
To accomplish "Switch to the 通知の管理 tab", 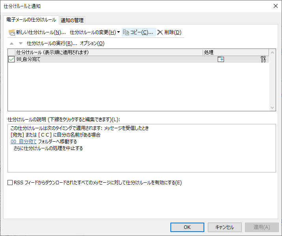I will (x=72, y=20).
